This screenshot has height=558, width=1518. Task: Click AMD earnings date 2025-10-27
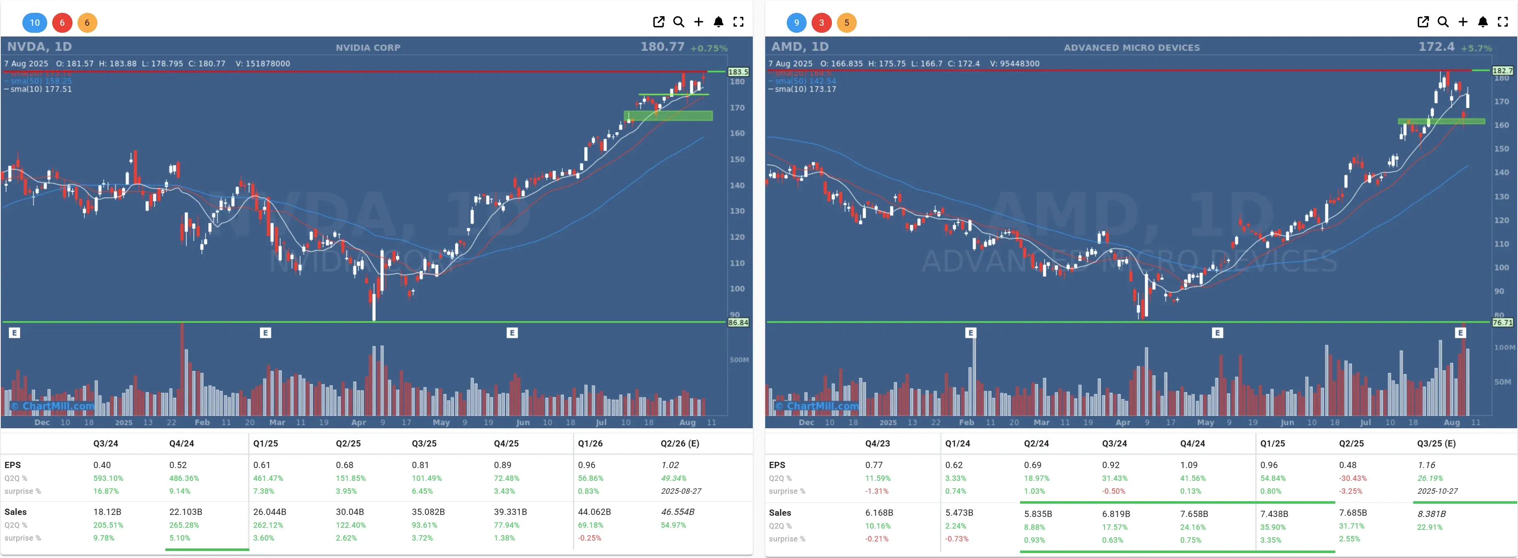(x=1438, y=491)
